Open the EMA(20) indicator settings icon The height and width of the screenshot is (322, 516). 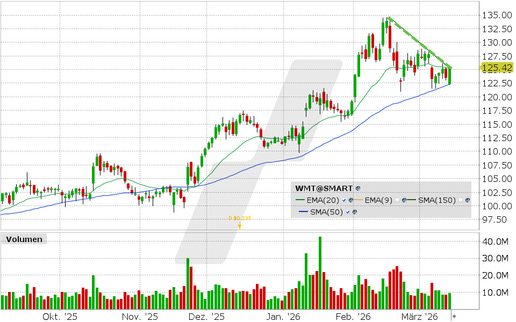pyautogui.click(x=350, y=200)
